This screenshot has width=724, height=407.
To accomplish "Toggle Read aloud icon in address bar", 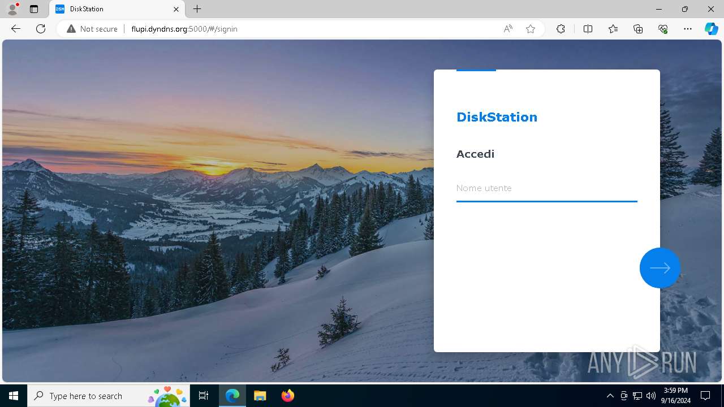I will 508,29.
